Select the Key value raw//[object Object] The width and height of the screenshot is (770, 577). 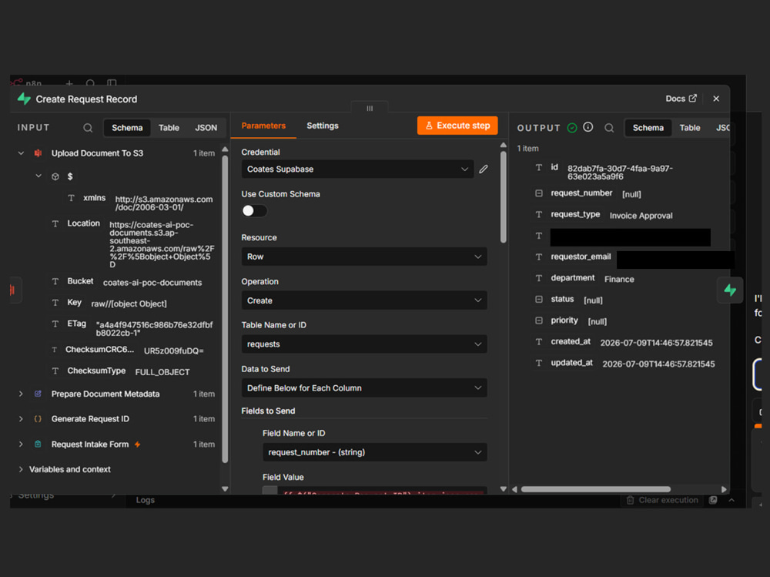pyautogui.click(x=129, y=304)
